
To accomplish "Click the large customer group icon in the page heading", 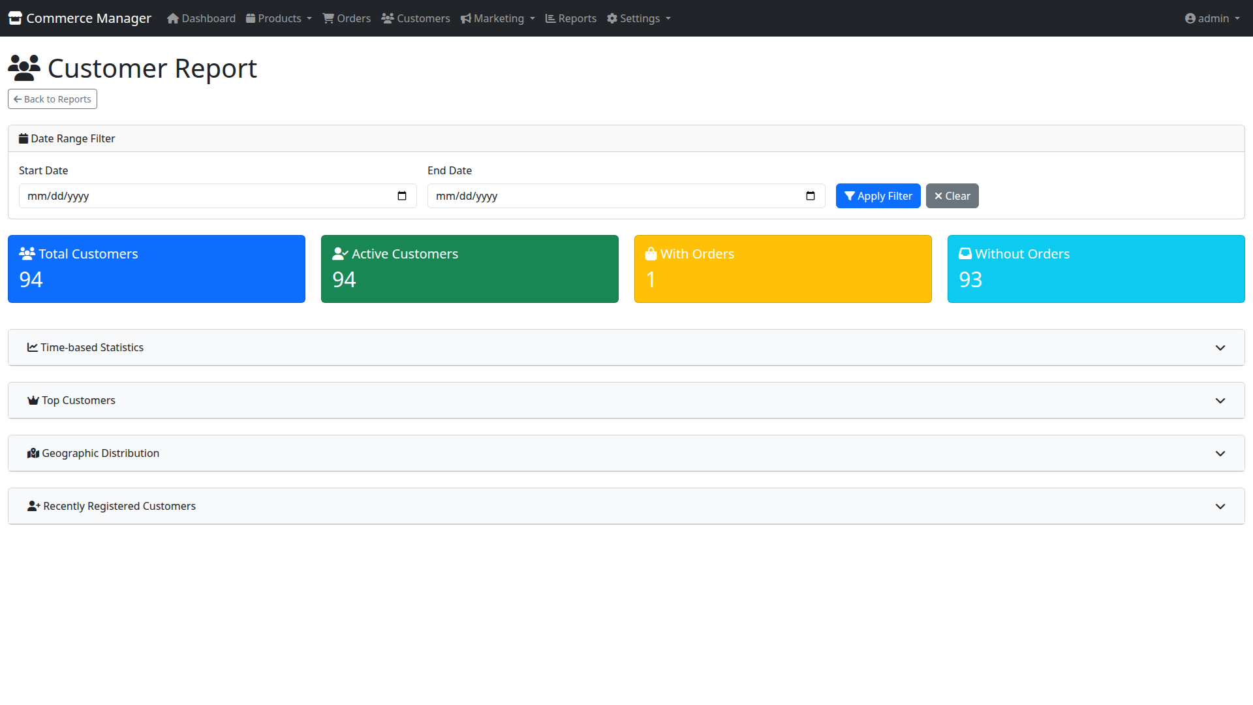I will pyautogui.click(x=24, y=69).
